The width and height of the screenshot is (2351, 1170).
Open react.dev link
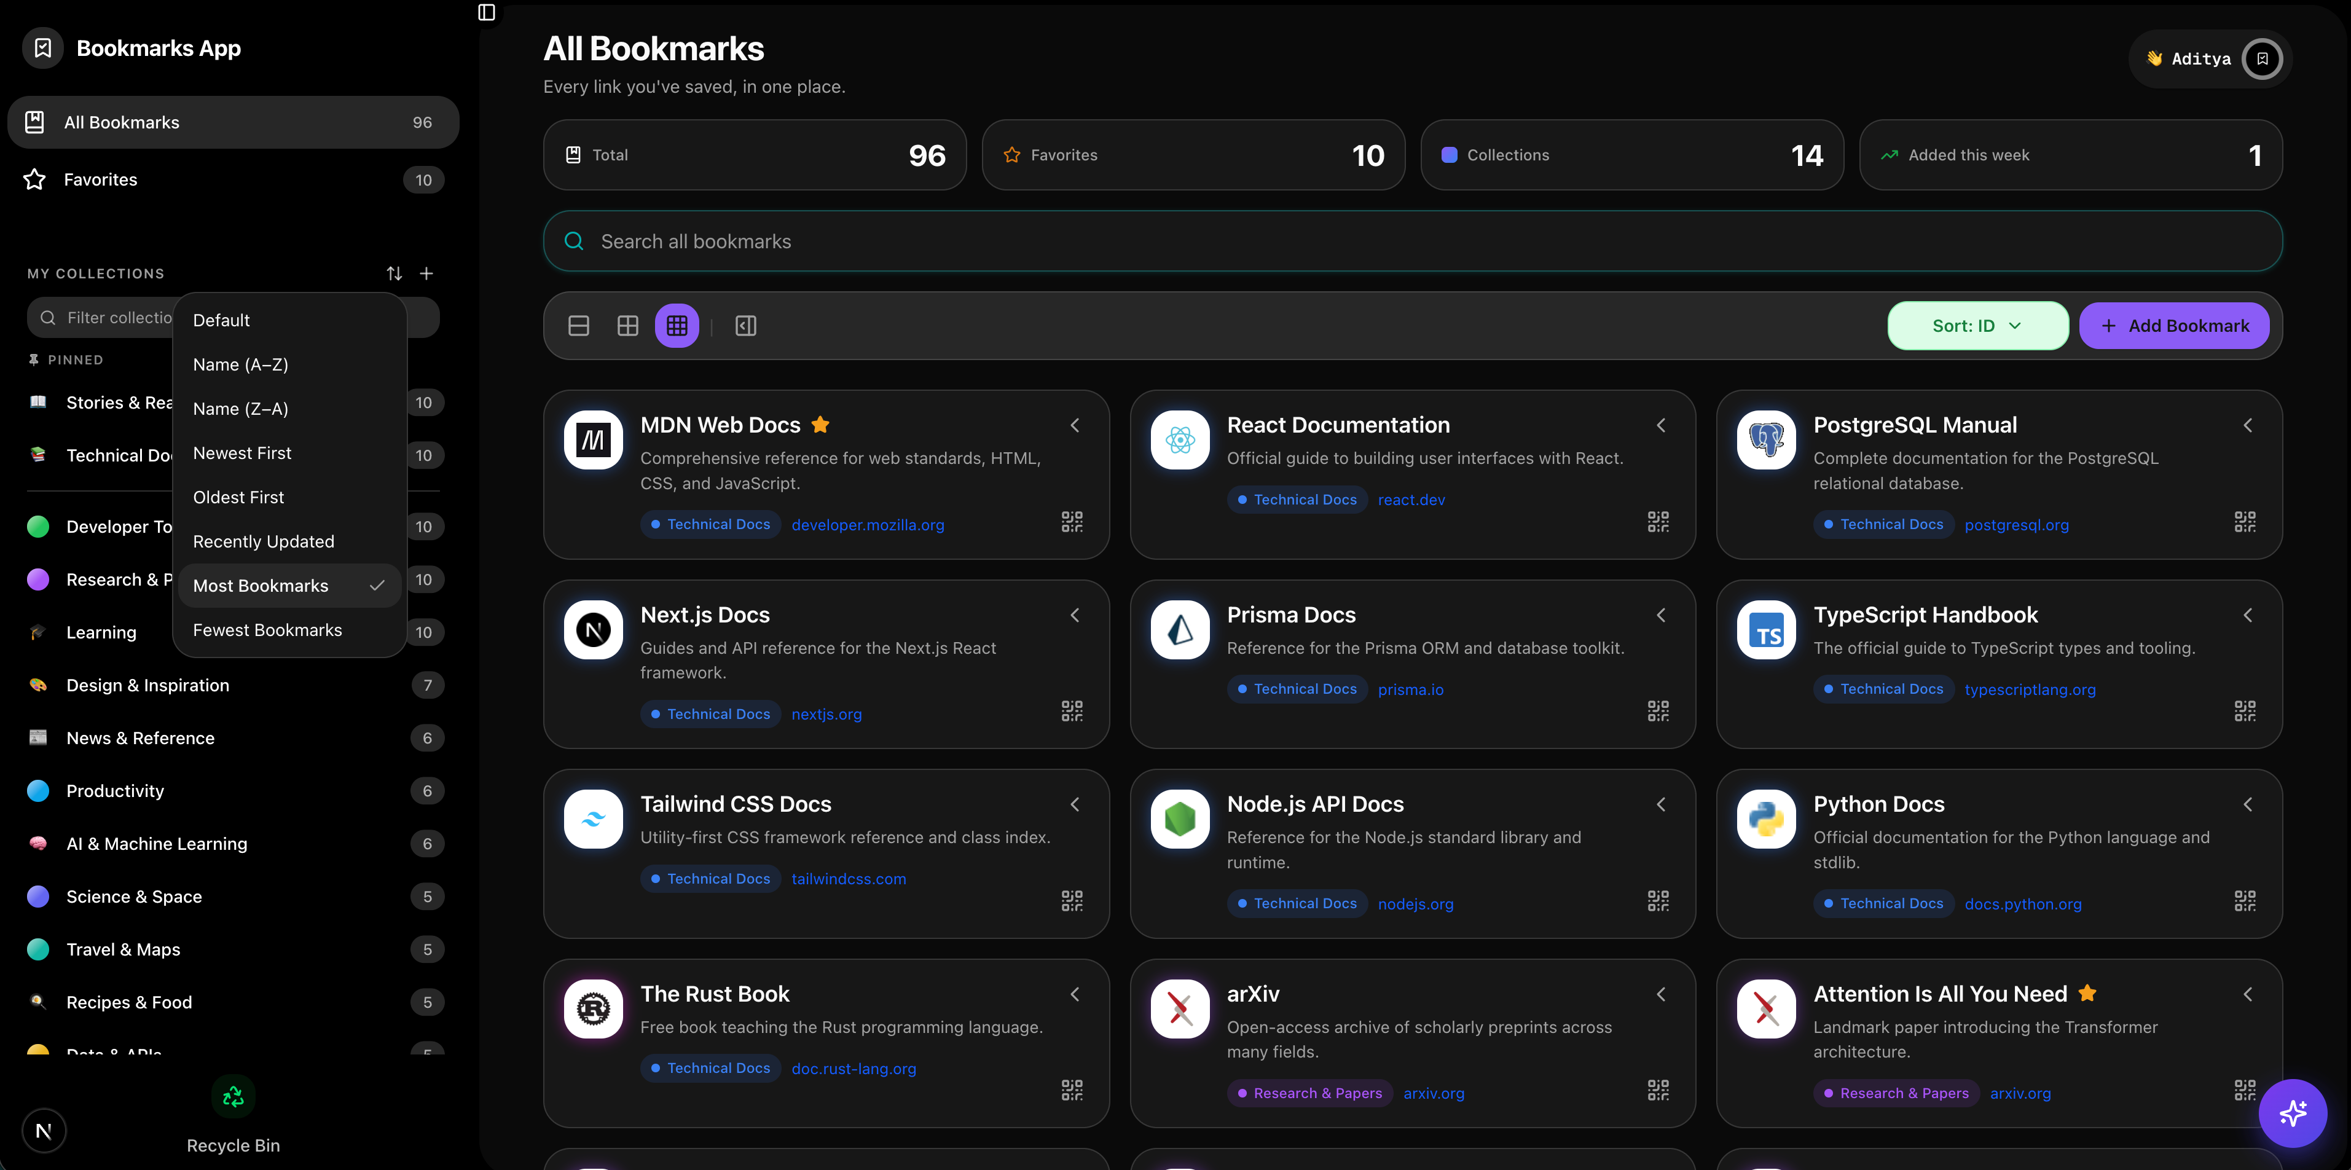pos(1411,500)
